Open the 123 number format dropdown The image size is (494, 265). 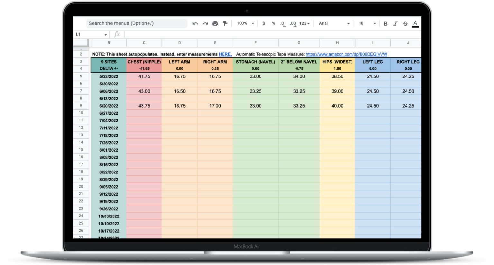304,23
